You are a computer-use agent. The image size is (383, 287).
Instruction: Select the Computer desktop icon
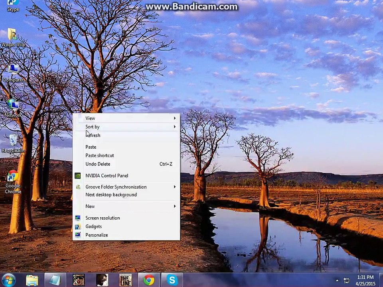[13, 73]
